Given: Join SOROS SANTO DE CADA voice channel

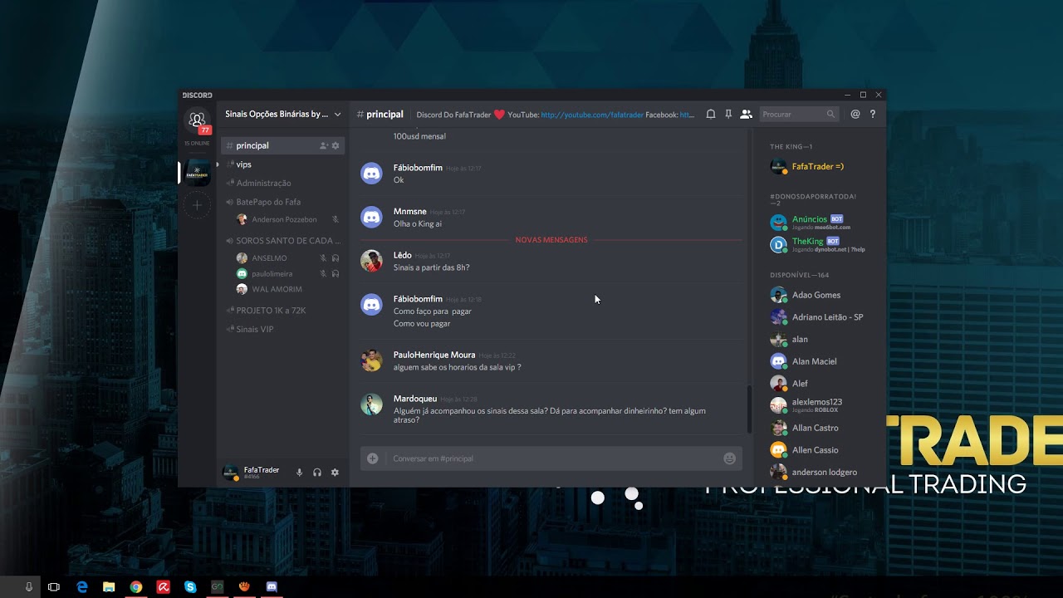Looking at the screenshot, I should 282,240.
